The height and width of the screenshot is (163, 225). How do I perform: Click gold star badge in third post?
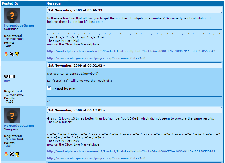tap(6, 154)
